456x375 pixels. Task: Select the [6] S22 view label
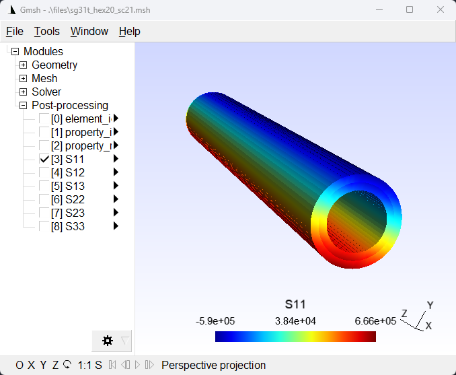pyautogui.click(x=77, y=199)
